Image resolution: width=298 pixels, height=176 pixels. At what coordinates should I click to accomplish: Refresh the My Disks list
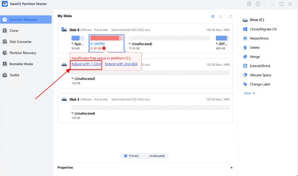pos(231,16)
